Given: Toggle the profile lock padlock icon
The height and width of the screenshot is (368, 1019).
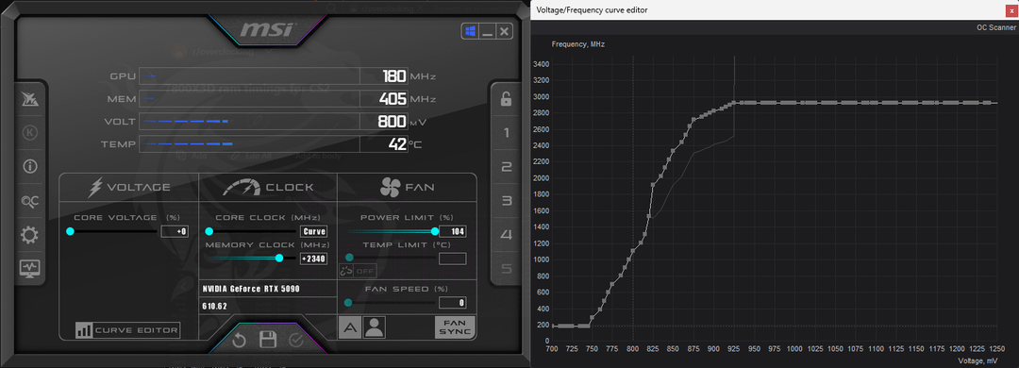Looking at the screenshot, I should [507, 99].
